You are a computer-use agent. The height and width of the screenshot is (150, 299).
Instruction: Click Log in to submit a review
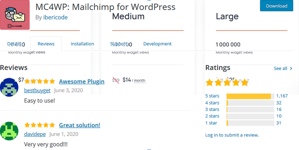[232, 135]
